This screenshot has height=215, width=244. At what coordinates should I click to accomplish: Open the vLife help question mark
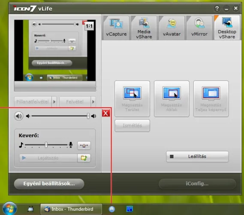click(217, 8)
